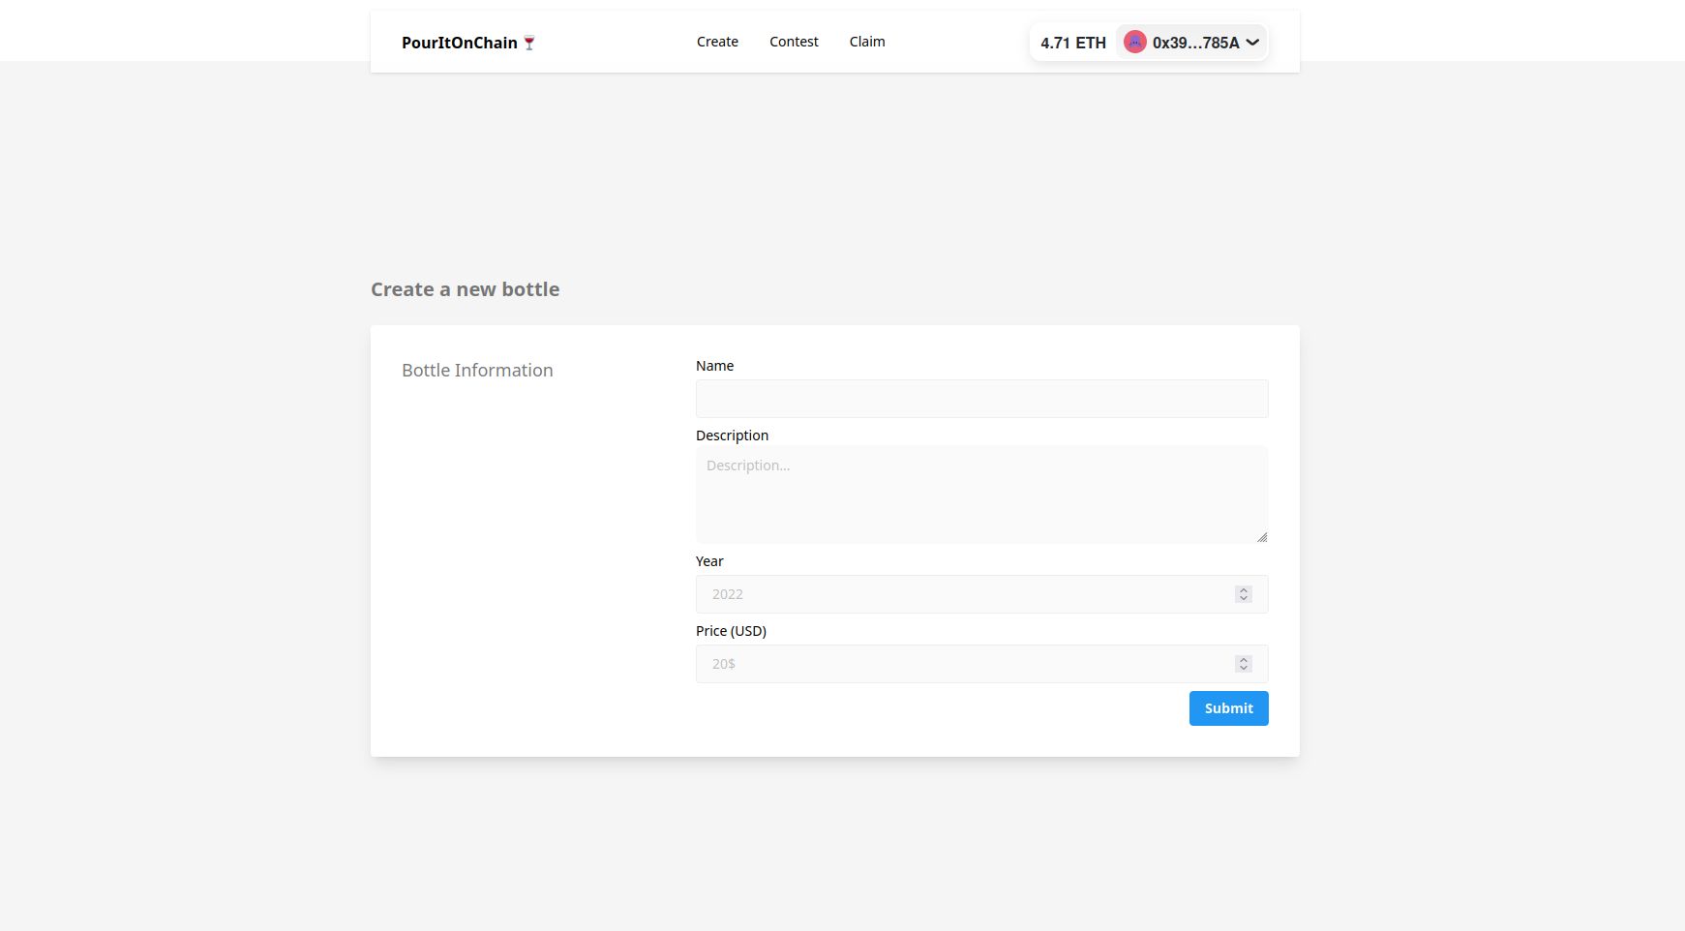This screenshot has width=1685, height=931.
Task: Click the Year field spinner arrows
Action: [1244, 594]
